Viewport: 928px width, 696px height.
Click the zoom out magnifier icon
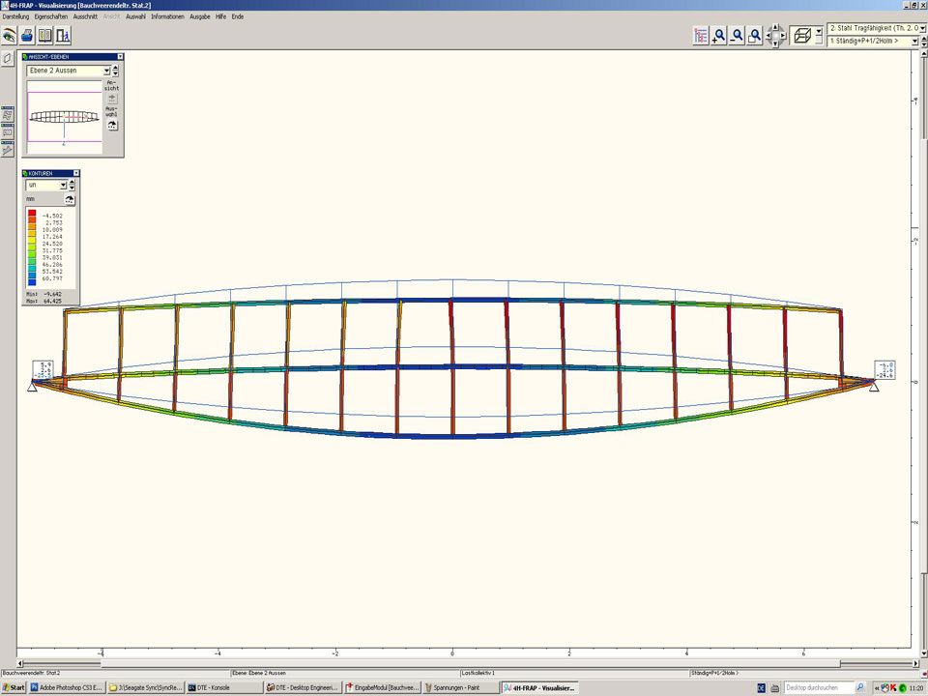click(x=738, y=36)
